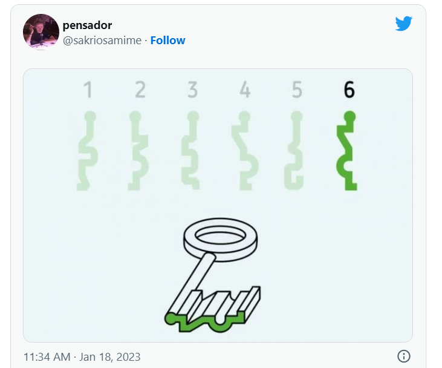Follow the pensador account
The width and height of the screenshot is (442, 368).
(x=167, y=41)
